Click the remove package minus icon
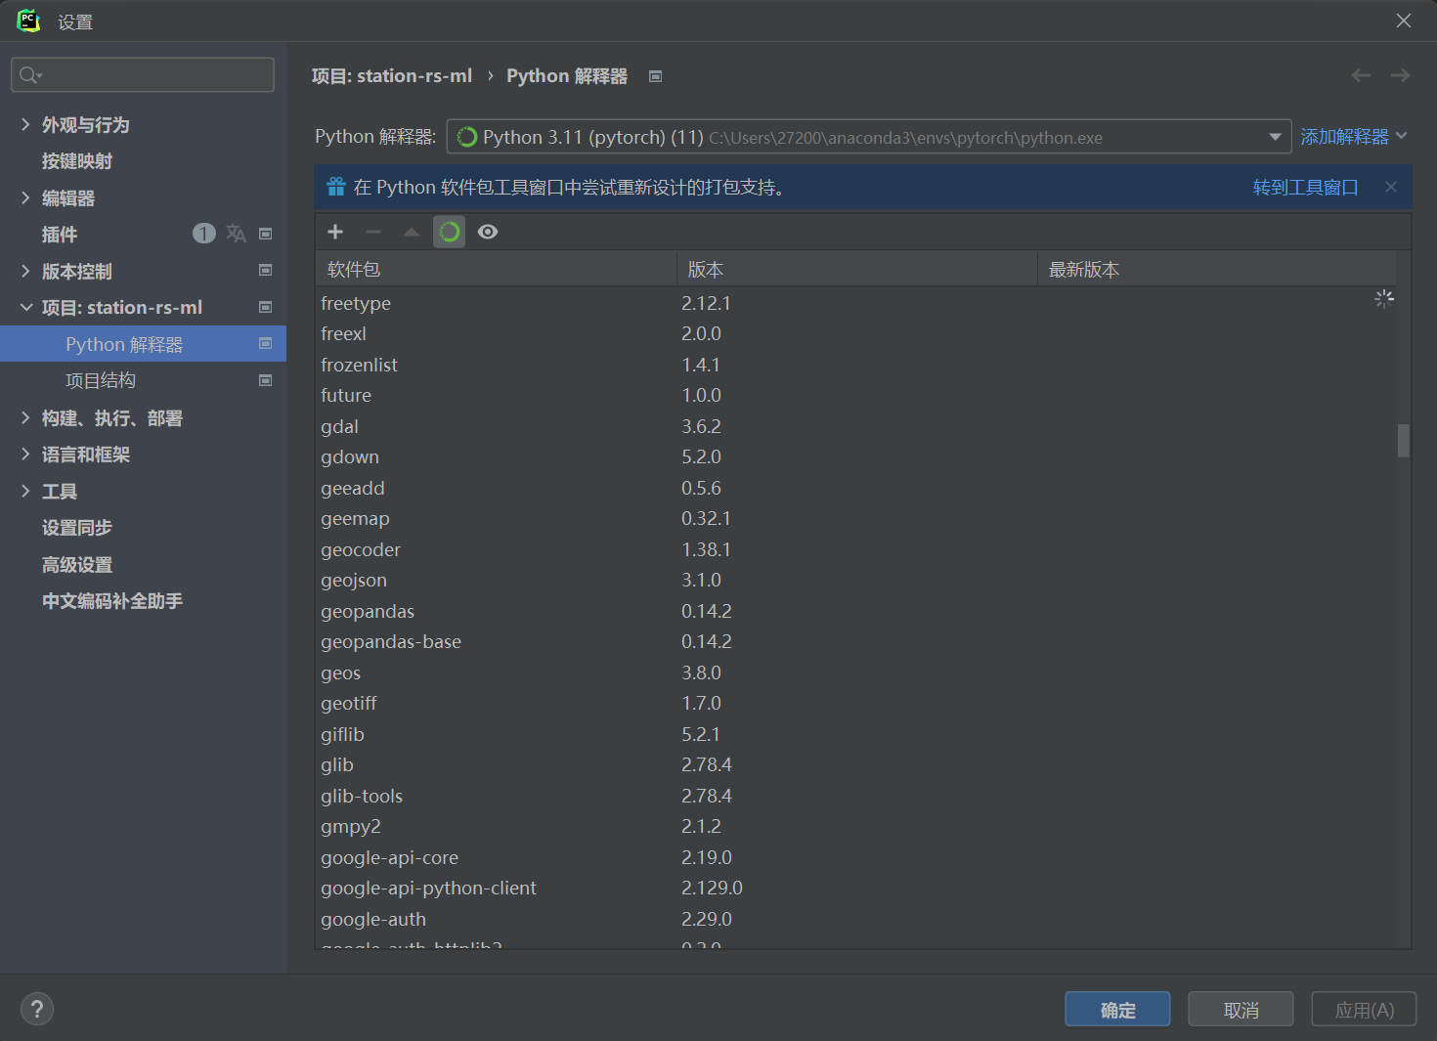Viewport: 1437px width, 1041px height. coord(373,232)
